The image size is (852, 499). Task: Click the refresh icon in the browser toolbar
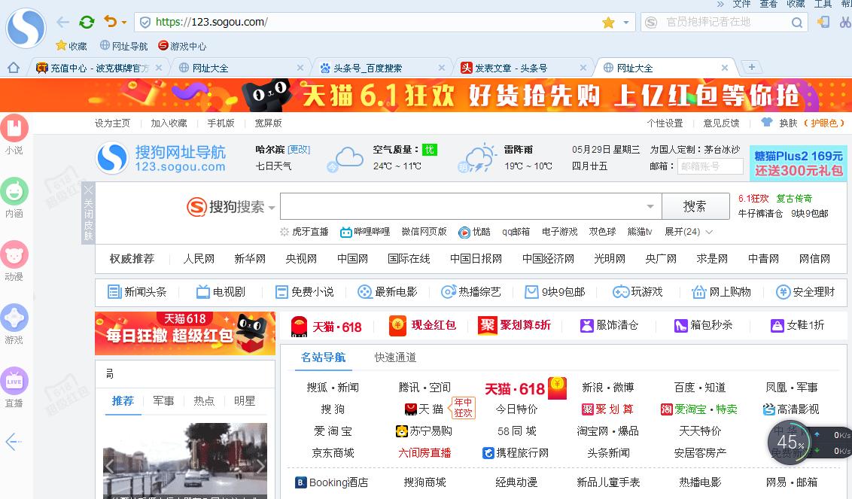click(86, 22)
